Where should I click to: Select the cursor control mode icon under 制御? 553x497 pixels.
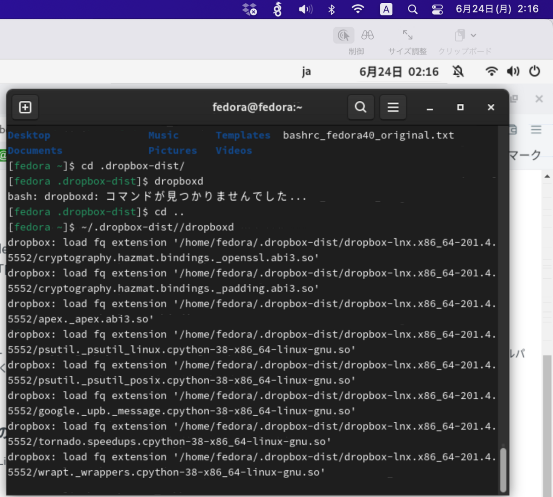343,35
